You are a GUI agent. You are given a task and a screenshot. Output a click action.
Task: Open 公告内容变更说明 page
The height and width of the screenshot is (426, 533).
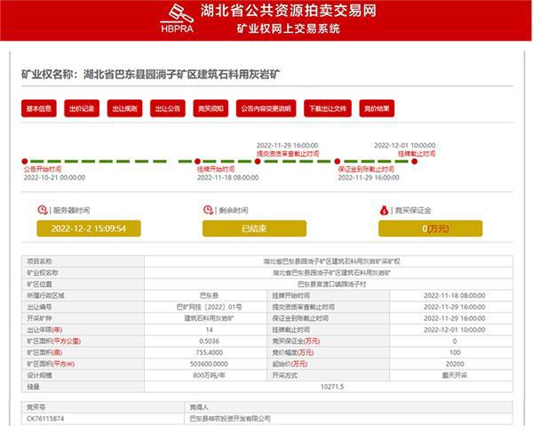[x=265, y=109]
